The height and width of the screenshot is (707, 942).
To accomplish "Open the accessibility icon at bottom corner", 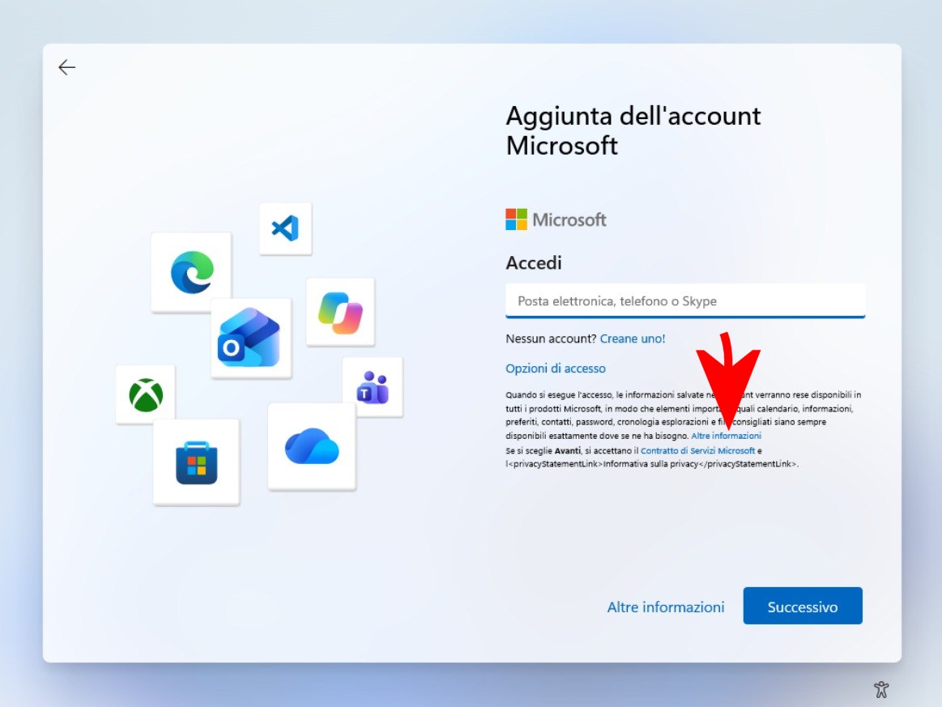I will [x=881, y=689].
